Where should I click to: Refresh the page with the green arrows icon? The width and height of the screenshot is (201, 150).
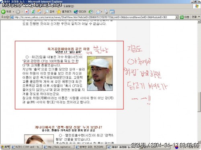33,12
